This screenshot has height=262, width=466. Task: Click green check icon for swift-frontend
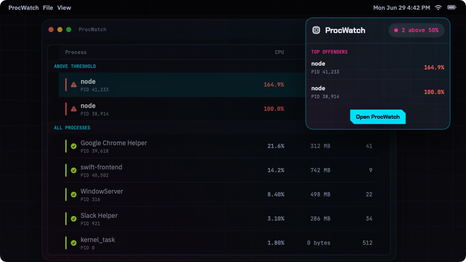74,170
